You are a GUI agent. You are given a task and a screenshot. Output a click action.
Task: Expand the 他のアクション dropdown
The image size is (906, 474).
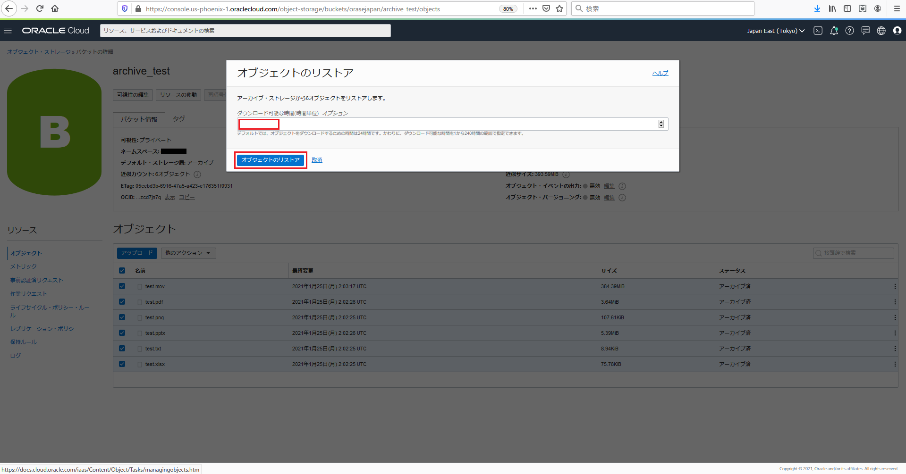tap(188, 253)
